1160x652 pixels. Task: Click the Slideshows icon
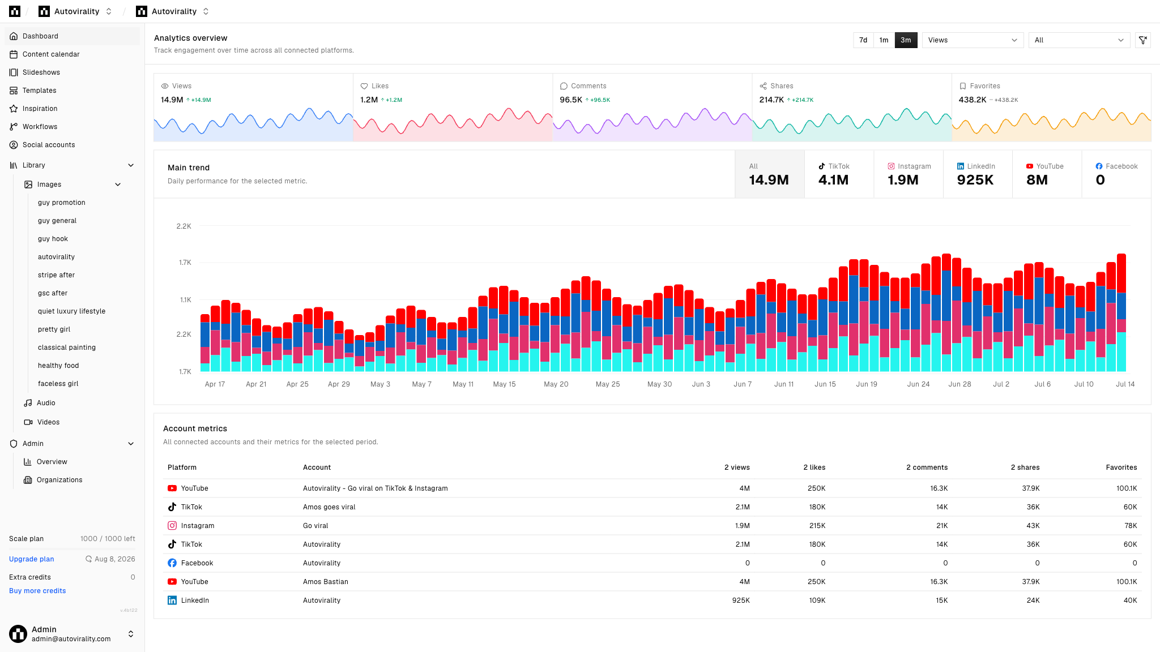click(14, 72)
